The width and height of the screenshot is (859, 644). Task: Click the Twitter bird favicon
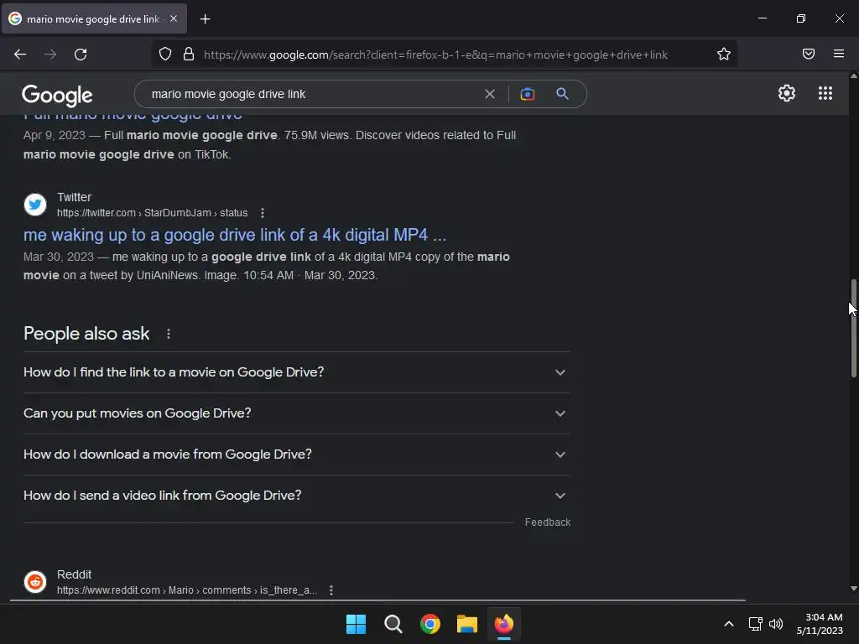35,205
